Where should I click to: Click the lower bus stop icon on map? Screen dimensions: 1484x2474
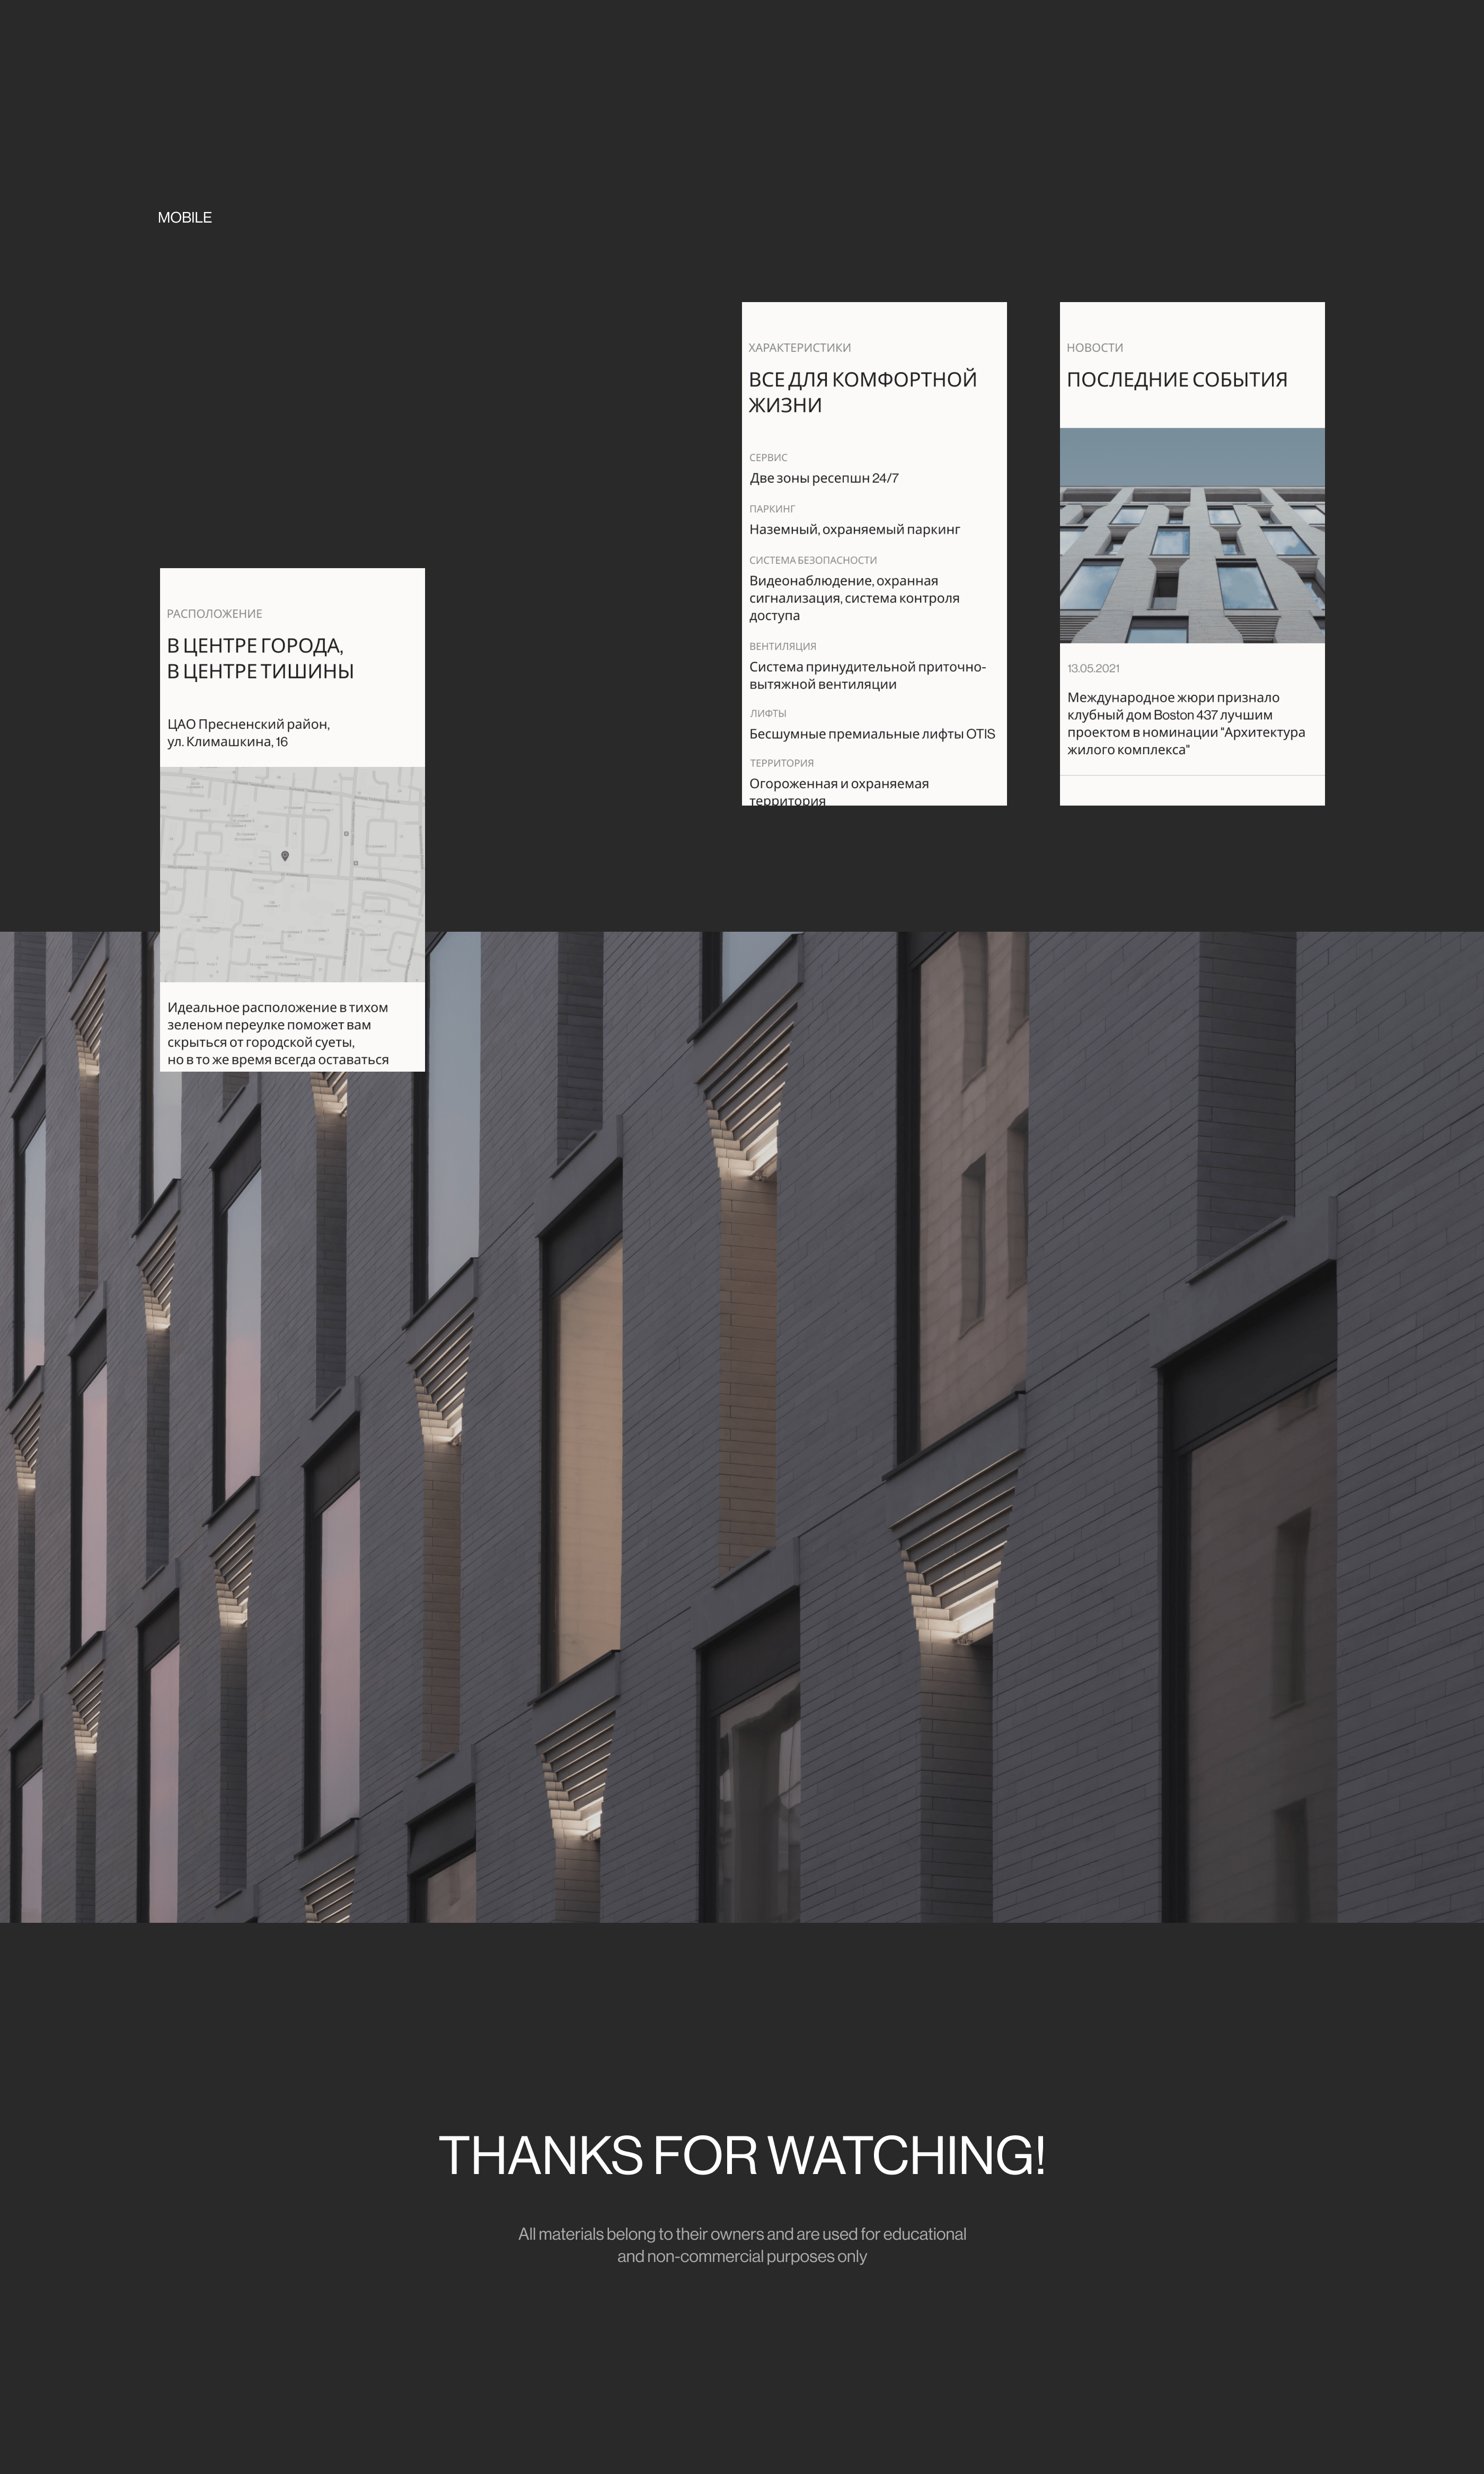tap(356, 863)
